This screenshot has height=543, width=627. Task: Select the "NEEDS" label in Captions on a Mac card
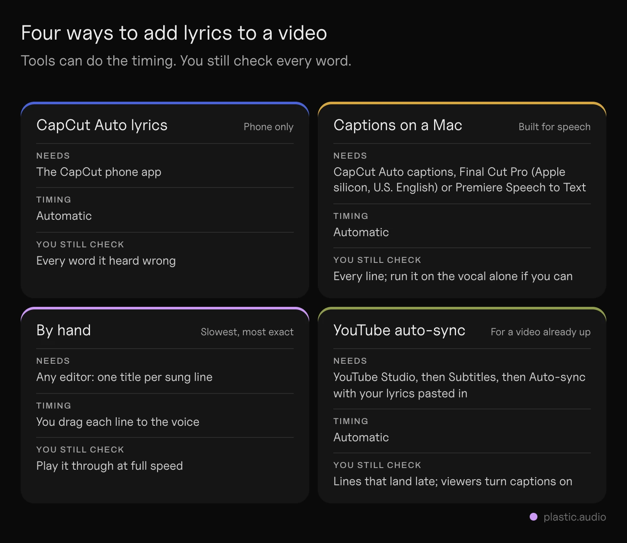350,156
